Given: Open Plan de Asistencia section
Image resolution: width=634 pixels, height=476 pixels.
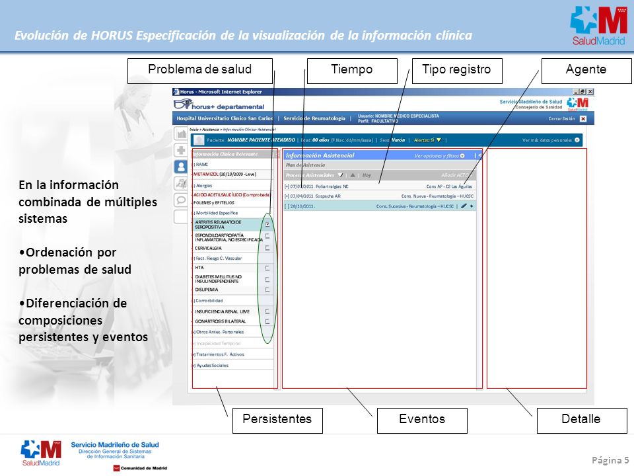Looking at the screenshot, I should coord(305,165).
